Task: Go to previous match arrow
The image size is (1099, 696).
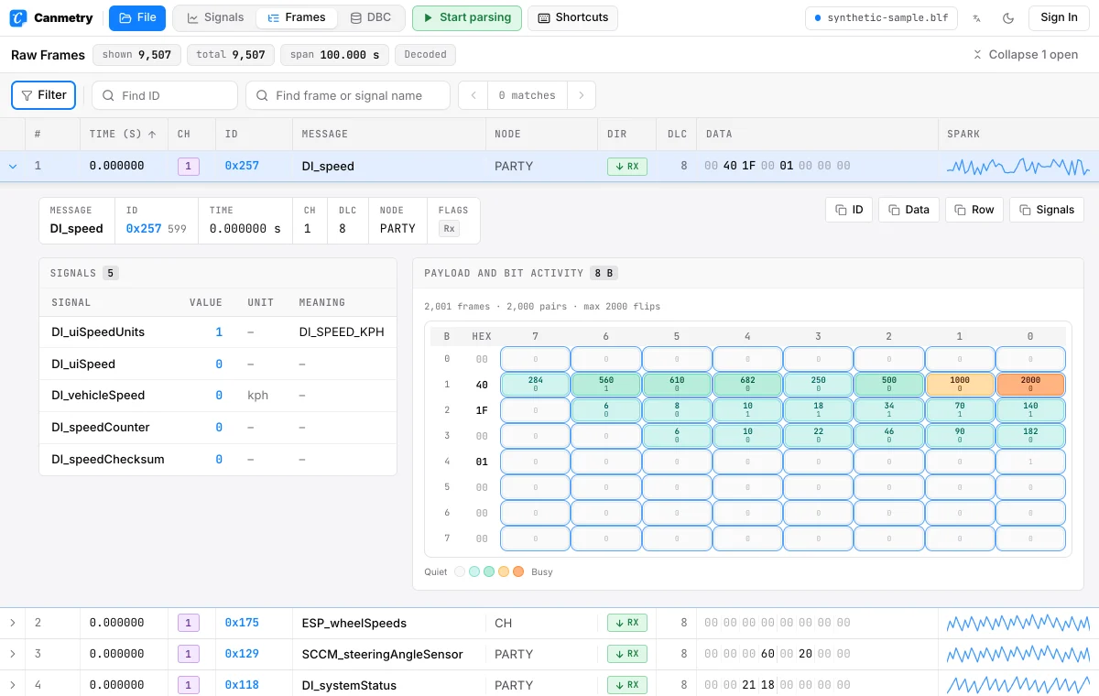Action: point(473,95)
